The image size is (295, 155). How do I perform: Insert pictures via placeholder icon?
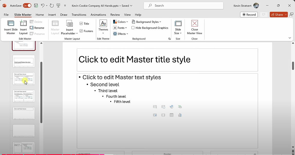(x=163, y=107)
